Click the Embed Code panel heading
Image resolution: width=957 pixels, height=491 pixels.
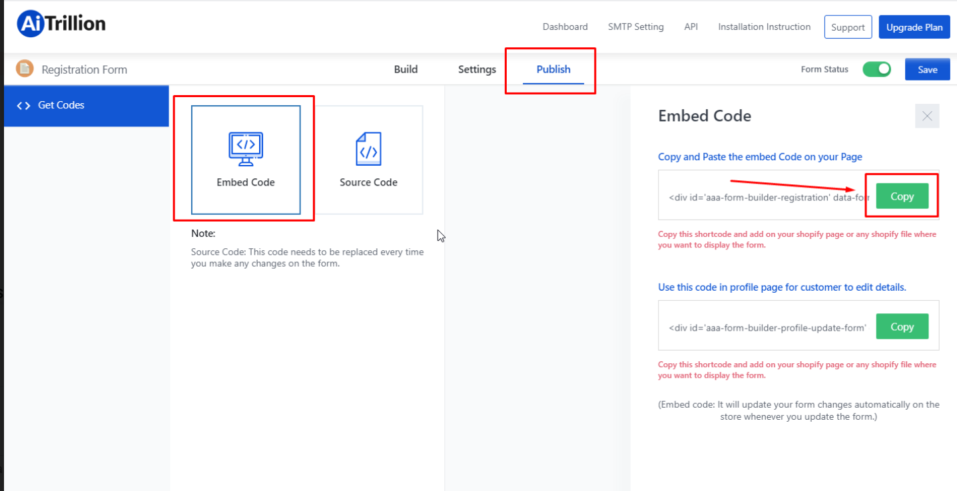[705, 116]
